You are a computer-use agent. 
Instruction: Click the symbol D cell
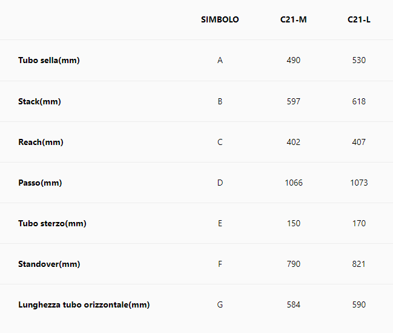click(x=220, y=183)
